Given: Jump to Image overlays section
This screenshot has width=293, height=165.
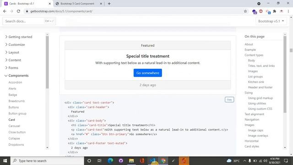Looking at the screenshot, I should click(258, 136).
